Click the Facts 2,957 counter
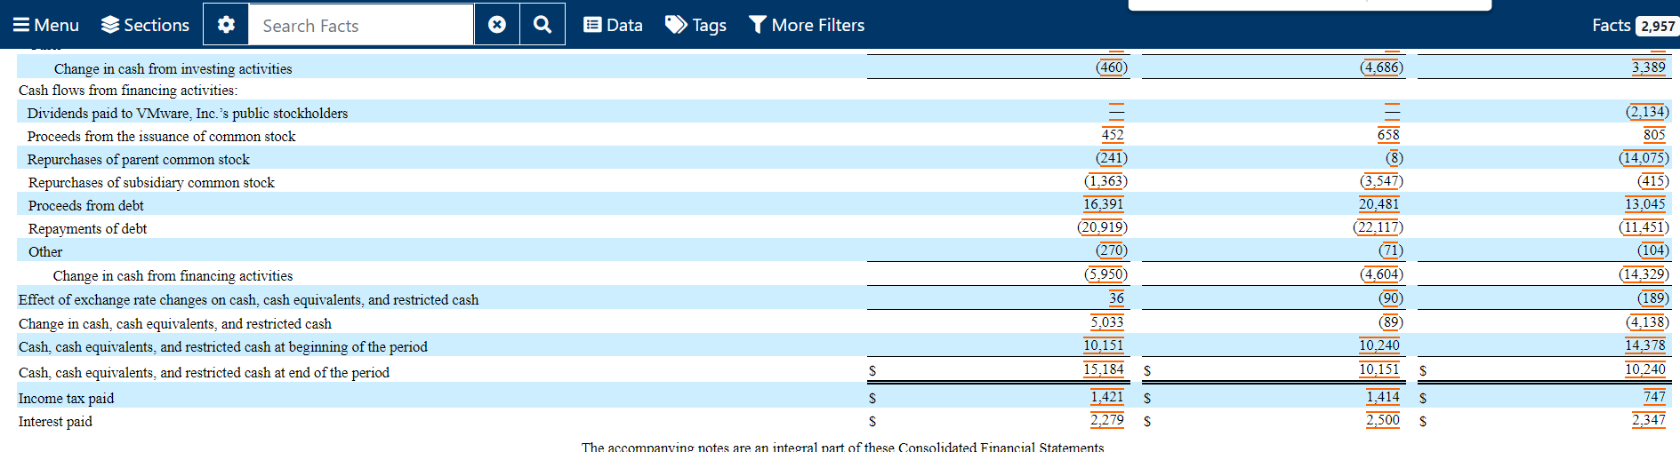1680x452 pixels. pos(1634,25)
